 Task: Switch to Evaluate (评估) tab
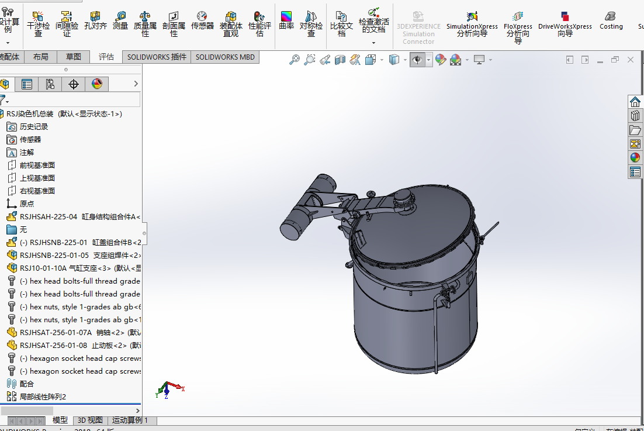coord(106,57)
